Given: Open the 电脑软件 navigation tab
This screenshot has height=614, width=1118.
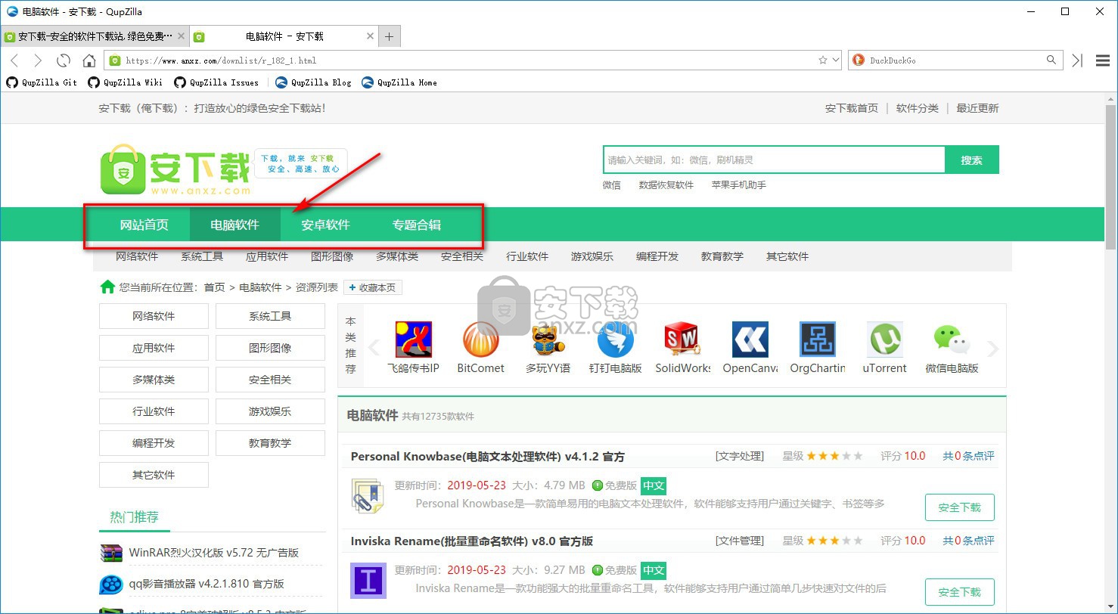Looking at the screenshot, I should tap(235, 225).
